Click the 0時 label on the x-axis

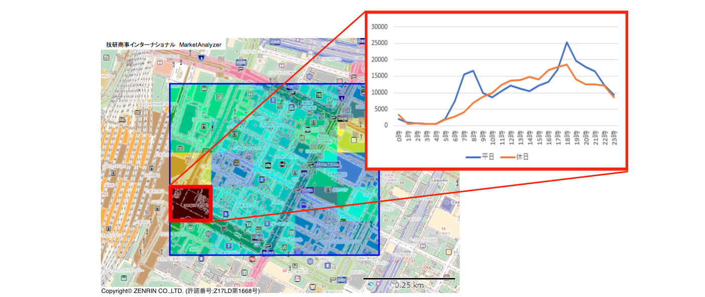[399, 137]
